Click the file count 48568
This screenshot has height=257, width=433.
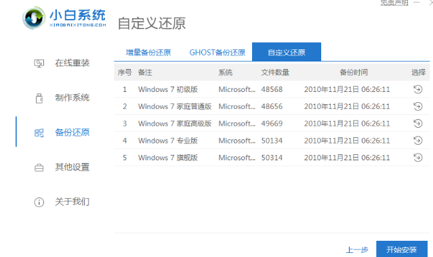[272, 90]
